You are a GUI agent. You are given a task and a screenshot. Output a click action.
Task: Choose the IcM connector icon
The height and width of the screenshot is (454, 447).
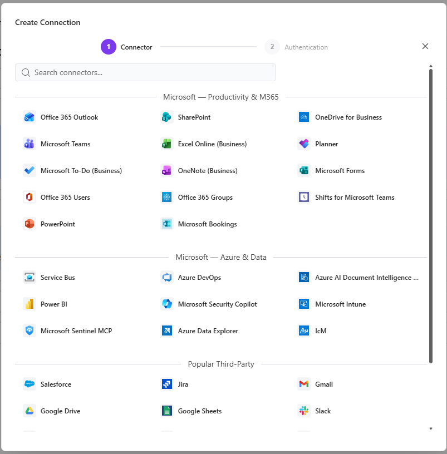click(x=304, y=330)
